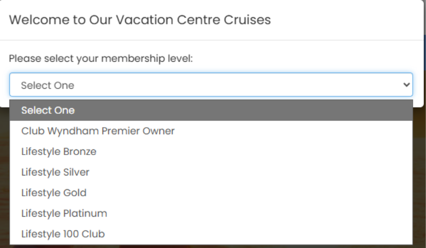Screen dimensions: 426x248
Task: Click the word 'Bronze' in the options list
Action: (79, 152)
